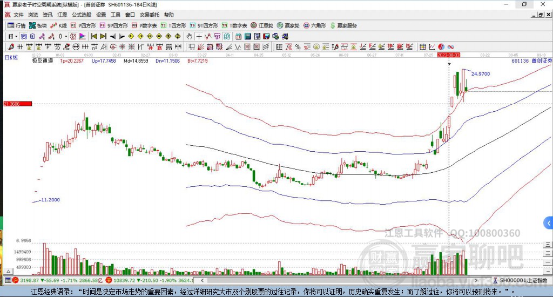Open the 公式选股 menu
This screenshot has width=553, height=297.
coord(82,15)
